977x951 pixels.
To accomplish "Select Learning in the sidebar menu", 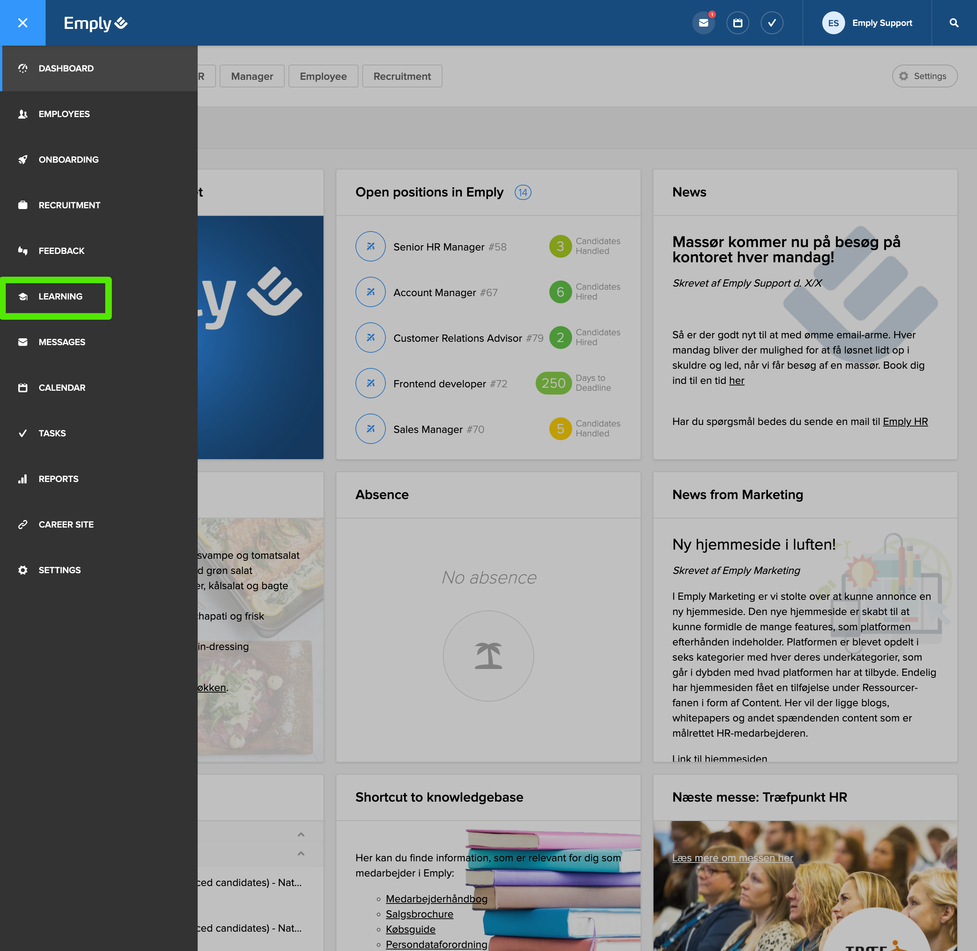I will tap(60, 297).
